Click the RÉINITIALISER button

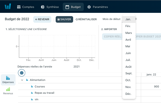86,19
